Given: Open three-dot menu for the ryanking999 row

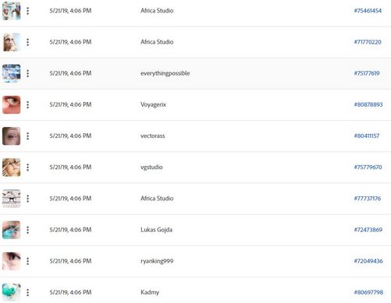Looking at the screenshot, I should (x=28, y=261).
